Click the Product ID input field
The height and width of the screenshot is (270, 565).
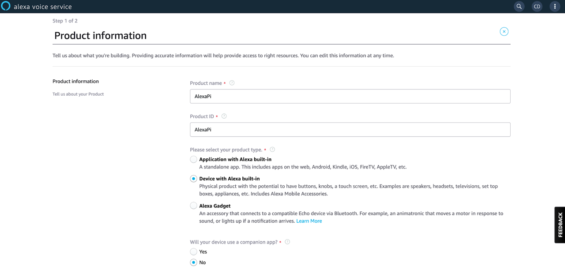350,130
